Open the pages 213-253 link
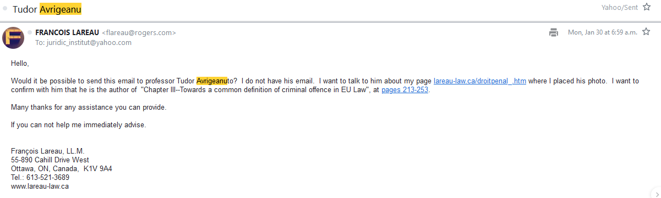Viewport: 661px width, 198px height. click(405, 90)
